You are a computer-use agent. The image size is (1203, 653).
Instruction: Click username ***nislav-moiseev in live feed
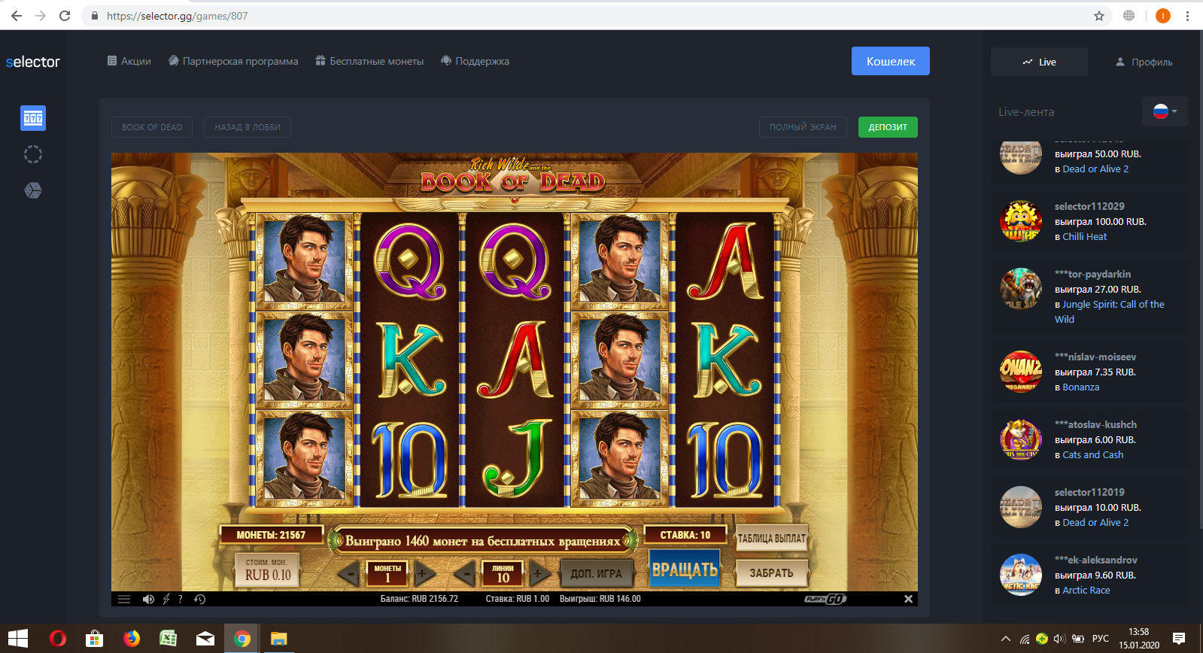(1095, 357)
